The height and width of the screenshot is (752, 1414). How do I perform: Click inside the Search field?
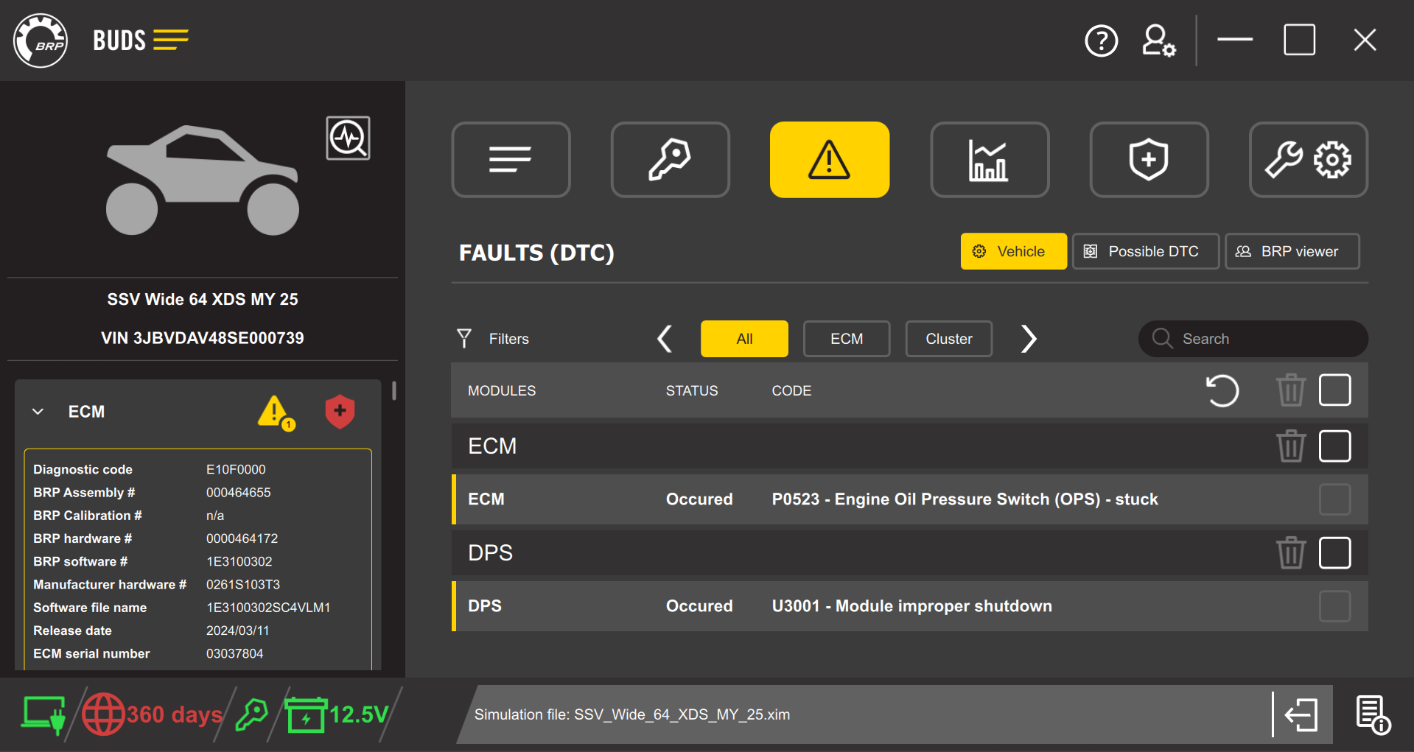pos(1253,339)
